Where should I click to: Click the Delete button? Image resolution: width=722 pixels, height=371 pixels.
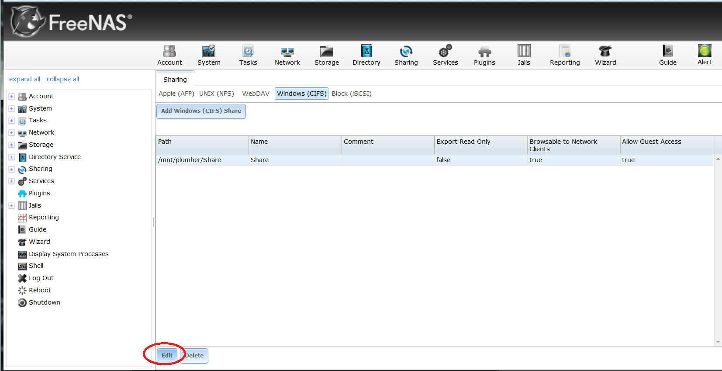point(194,356)
